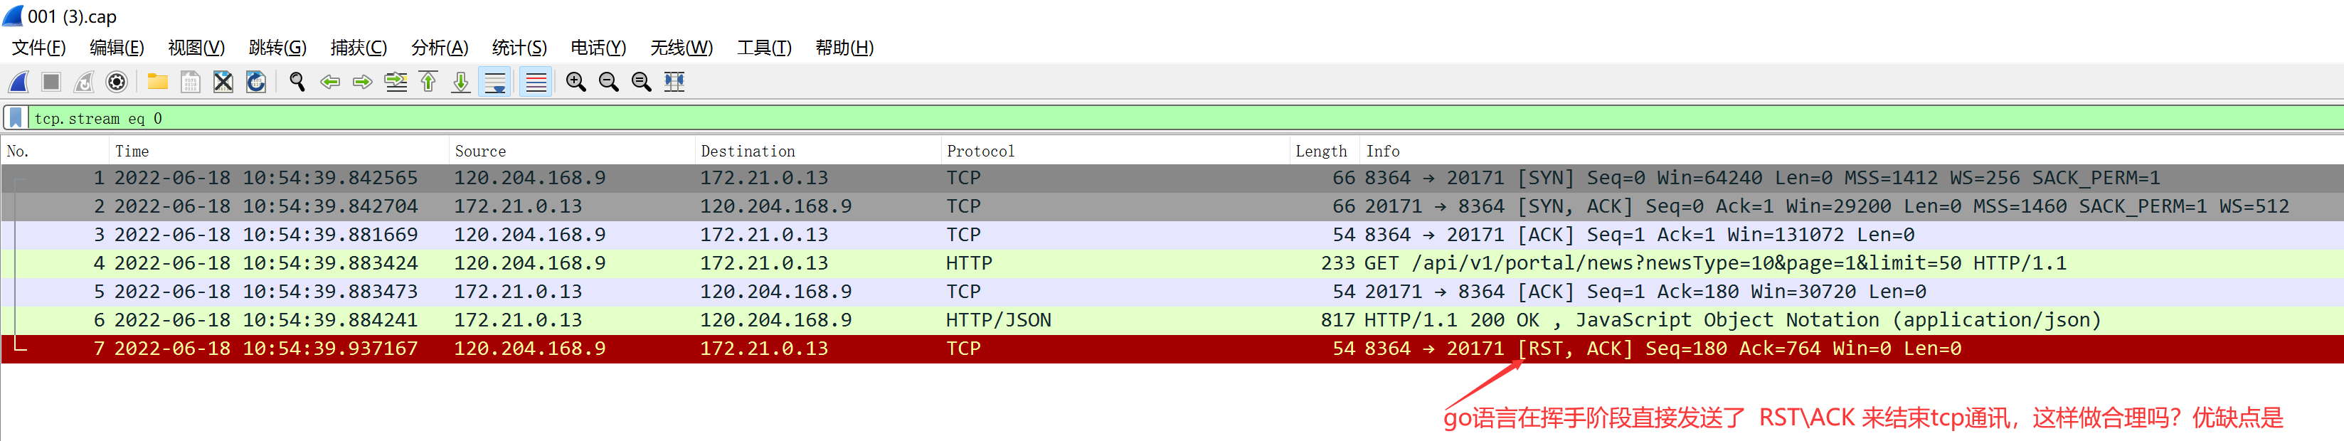Screen dimensions: 2344x441
Task: Open a capture file via folder icon
Action: pyautogui.click(x=157, y=82)
